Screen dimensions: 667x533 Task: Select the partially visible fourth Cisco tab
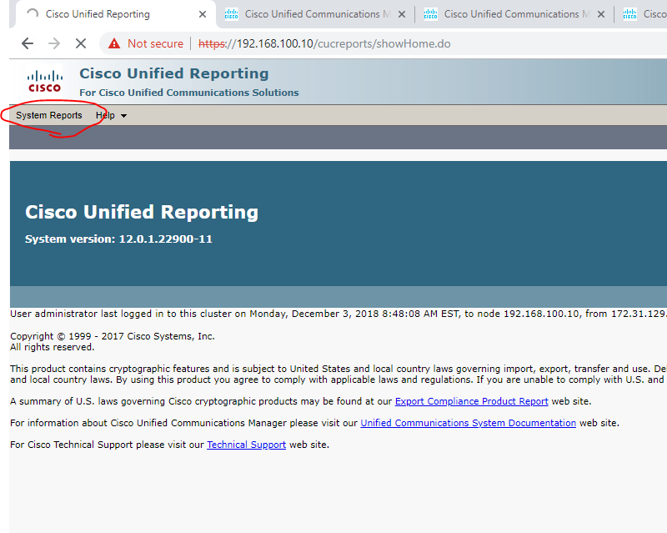(x=650, y=13)
